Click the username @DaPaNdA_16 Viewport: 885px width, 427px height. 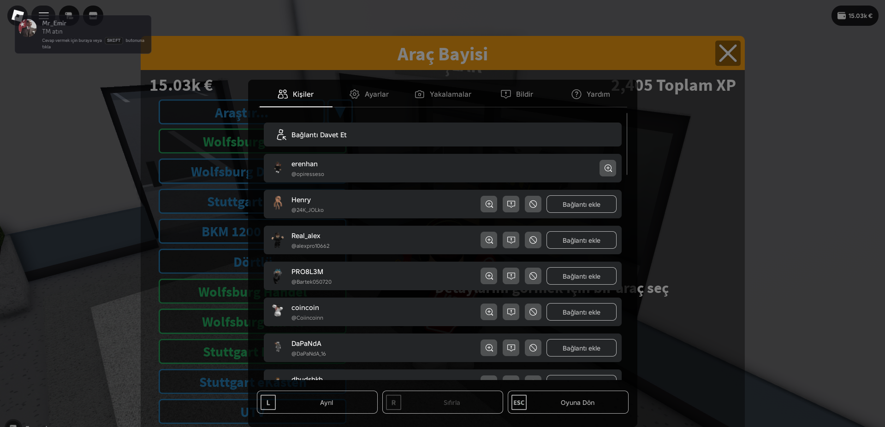pos(309,354)
